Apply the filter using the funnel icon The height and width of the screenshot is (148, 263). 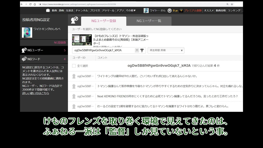tap(142, 50)
